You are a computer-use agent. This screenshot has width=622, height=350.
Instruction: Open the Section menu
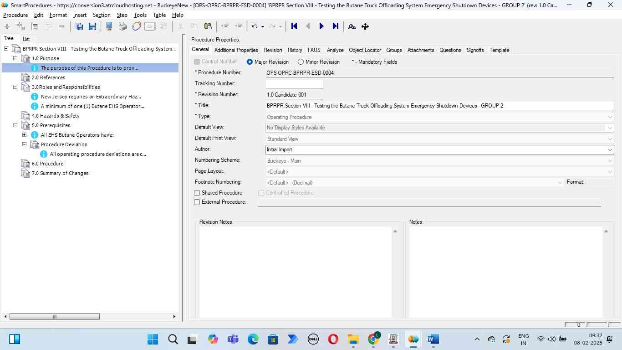click(102, 15)
